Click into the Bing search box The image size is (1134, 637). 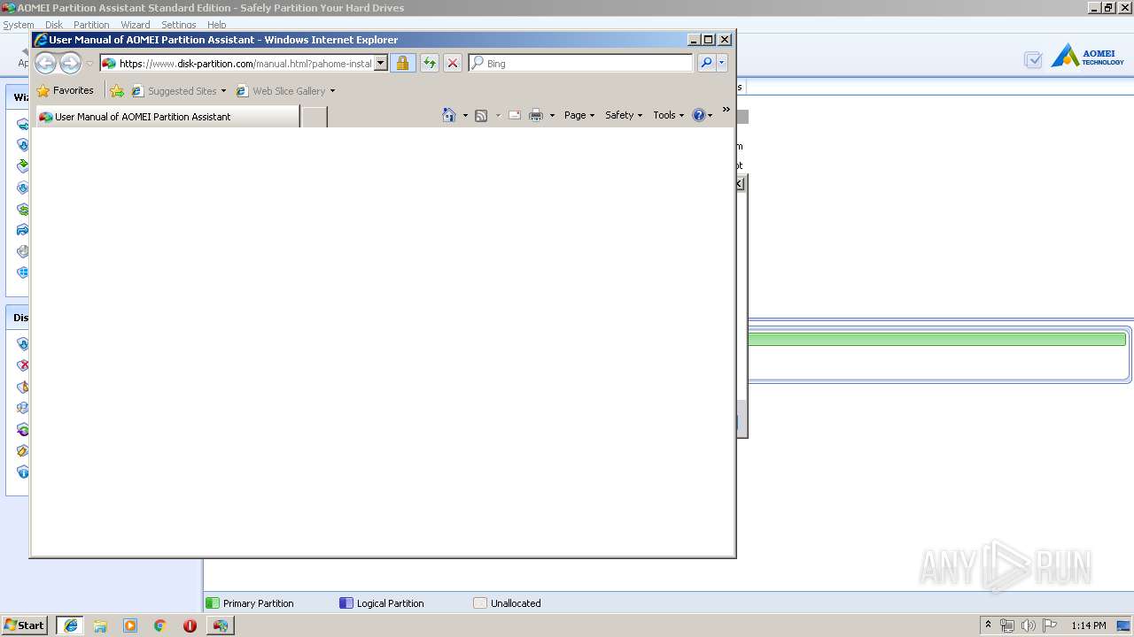tap(581, 64)
